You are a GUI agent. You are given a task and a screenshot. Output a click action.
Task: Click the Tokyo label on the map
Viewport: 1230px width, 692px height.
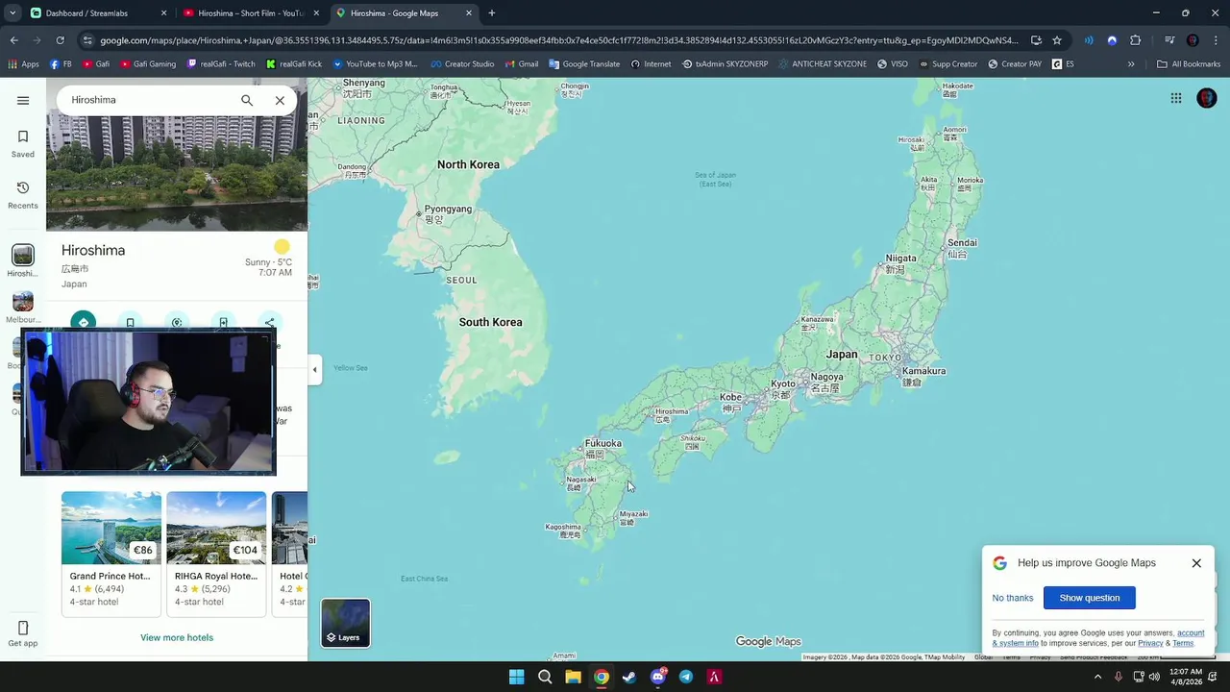tap(885, 358)
